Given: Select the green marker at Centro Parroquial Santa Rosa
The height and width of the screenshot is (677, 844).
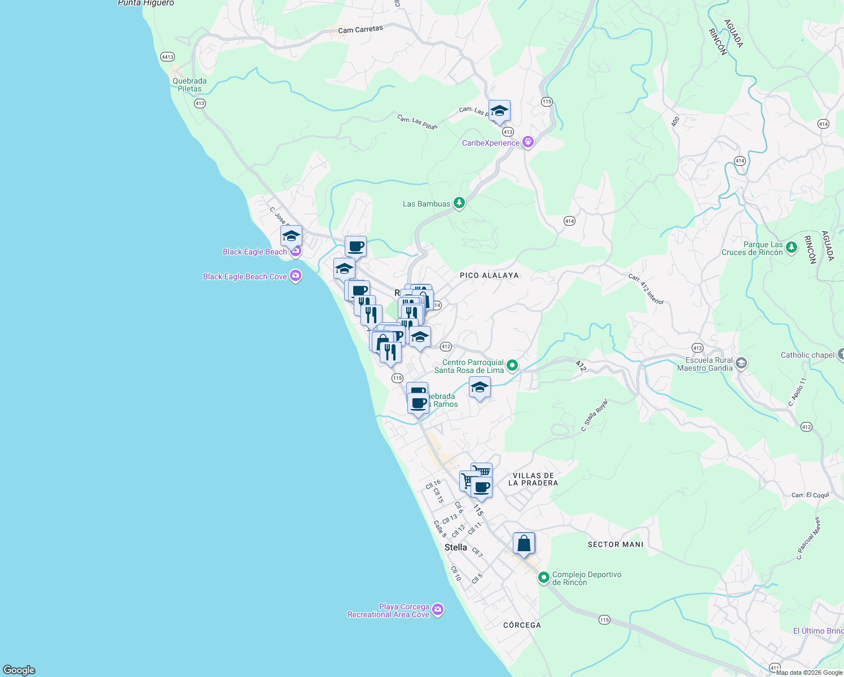Looking at the screenshot, I should coord(511,365).
